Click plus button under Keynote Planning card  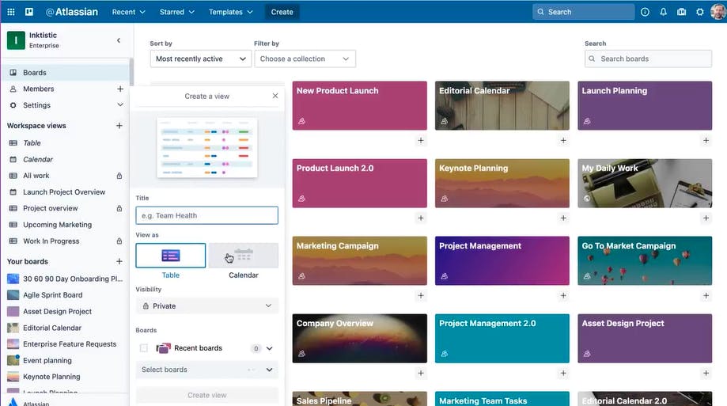tap(563, 218)
